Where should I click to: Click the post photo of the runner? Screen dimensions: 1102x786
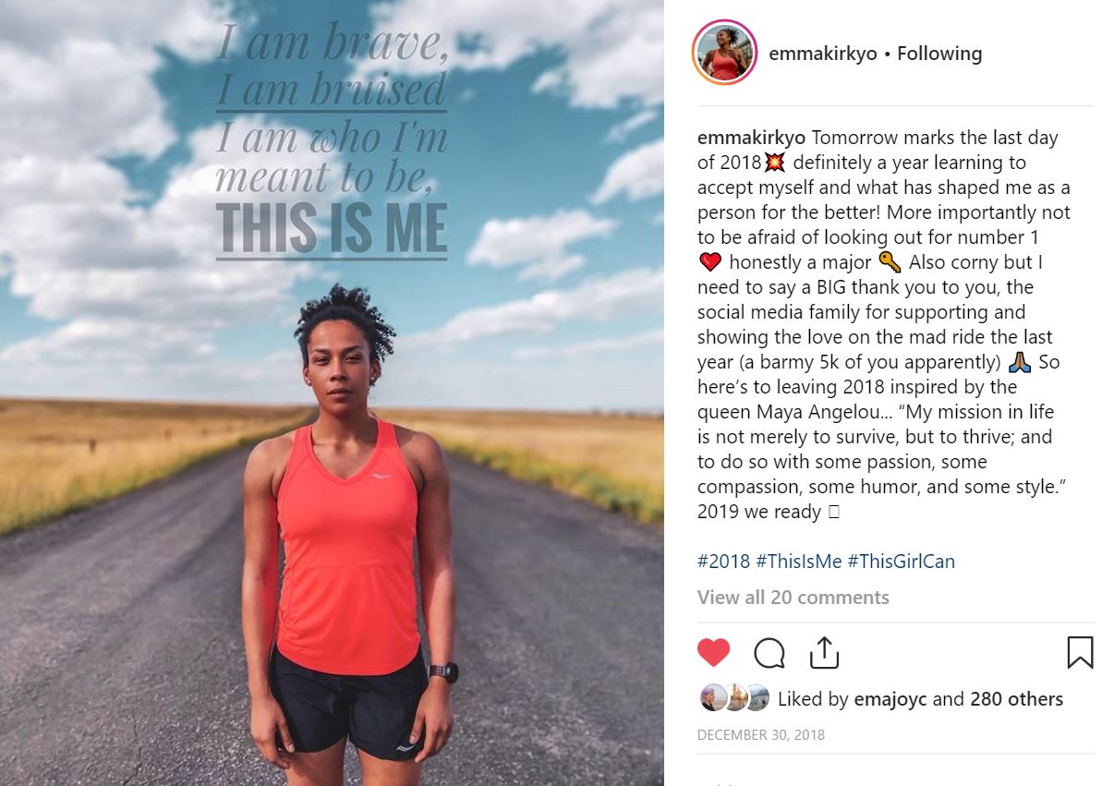[x=332, y=393]
